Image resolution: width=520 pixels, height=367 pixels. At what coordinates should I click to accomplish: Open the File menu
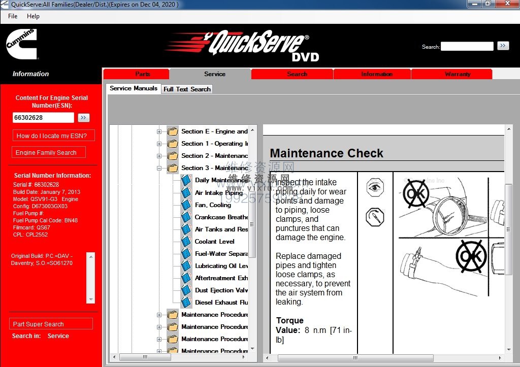coord(13,16)
